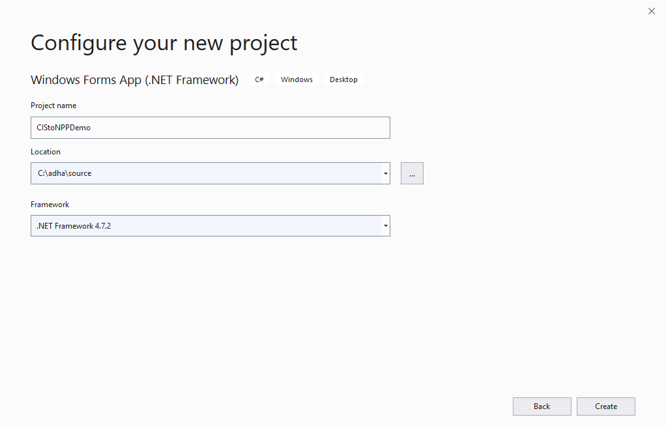Screen dimensions: 666x428
Task: Select the Desktop project type tag
Action: coord(343,79)
